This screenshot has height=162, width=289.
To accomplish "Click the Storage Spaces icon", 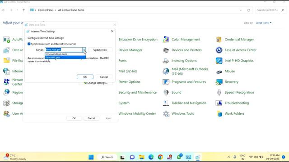I will click(x=6, y=103).
